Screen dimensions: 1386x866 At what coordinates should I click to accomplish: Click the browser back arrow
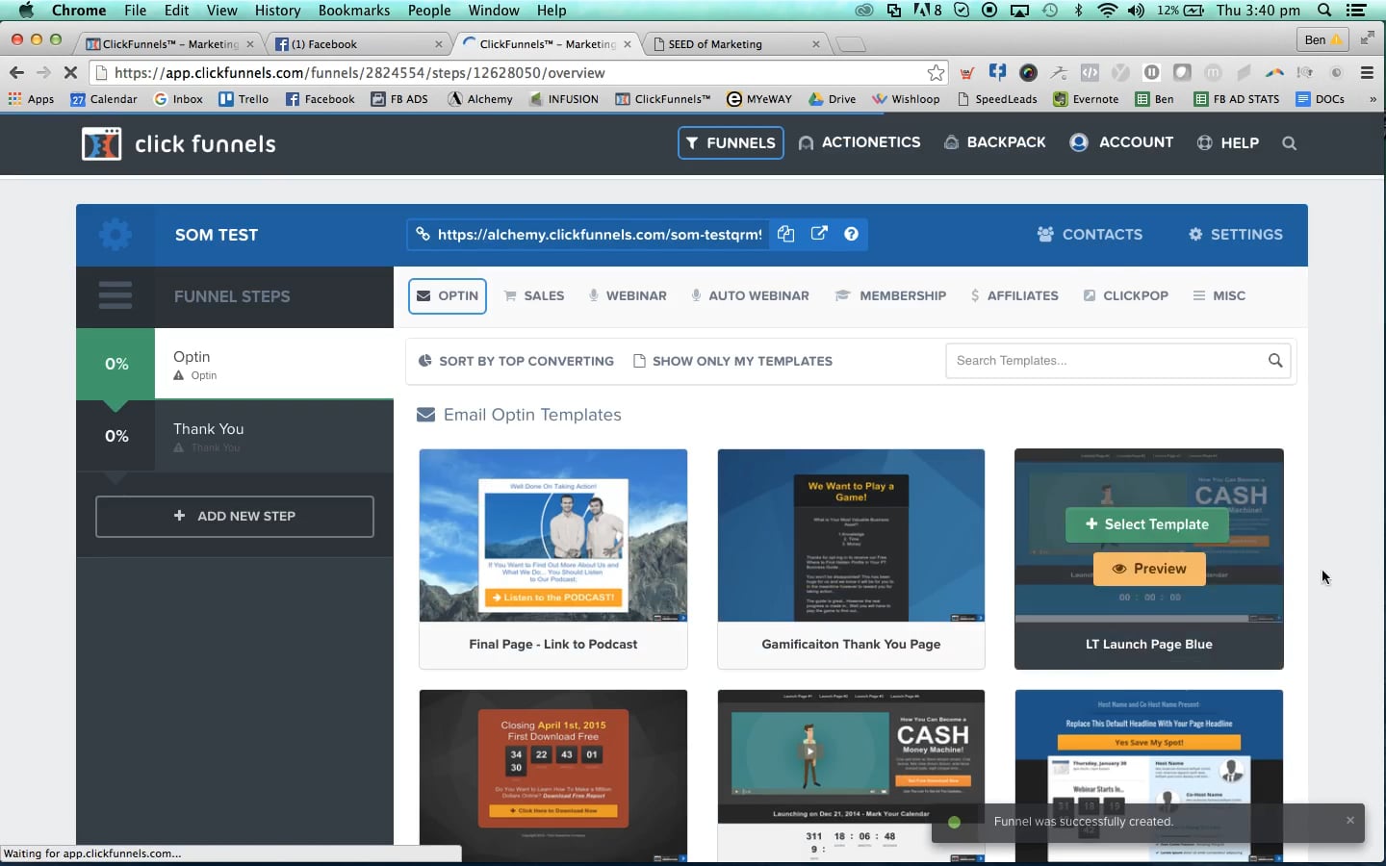pos(16,72)
